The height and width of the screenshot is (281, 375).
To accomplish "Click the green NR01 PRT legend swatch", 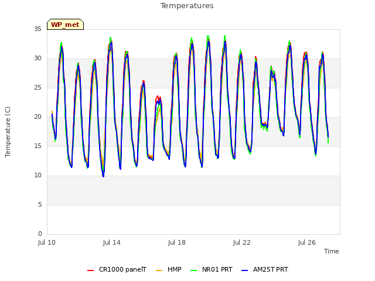I will (194, 270).
